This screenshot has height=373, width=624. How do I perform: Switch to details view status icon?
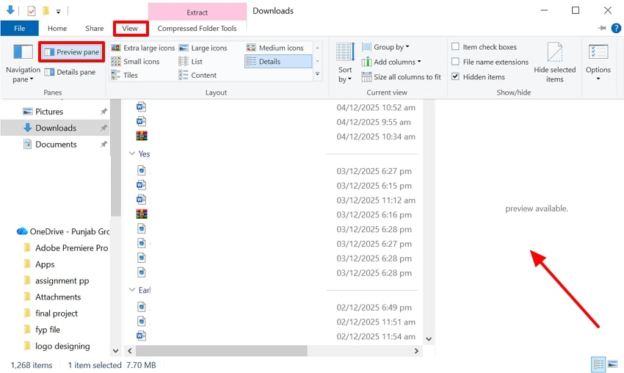(x=598, y=364)
